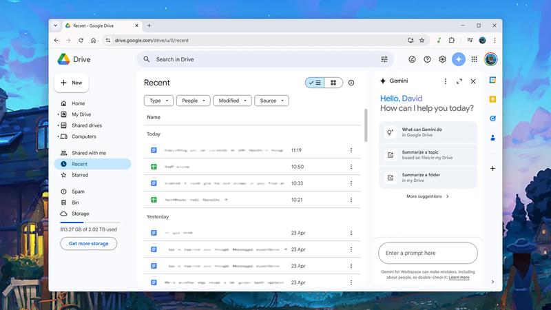Select the Recent - Google Drive tab
This screenshot has width=551, height=310.
point(102,25)
